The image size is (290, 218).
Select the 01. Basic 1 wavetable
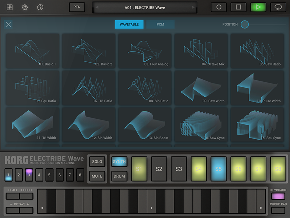(33, 51)
